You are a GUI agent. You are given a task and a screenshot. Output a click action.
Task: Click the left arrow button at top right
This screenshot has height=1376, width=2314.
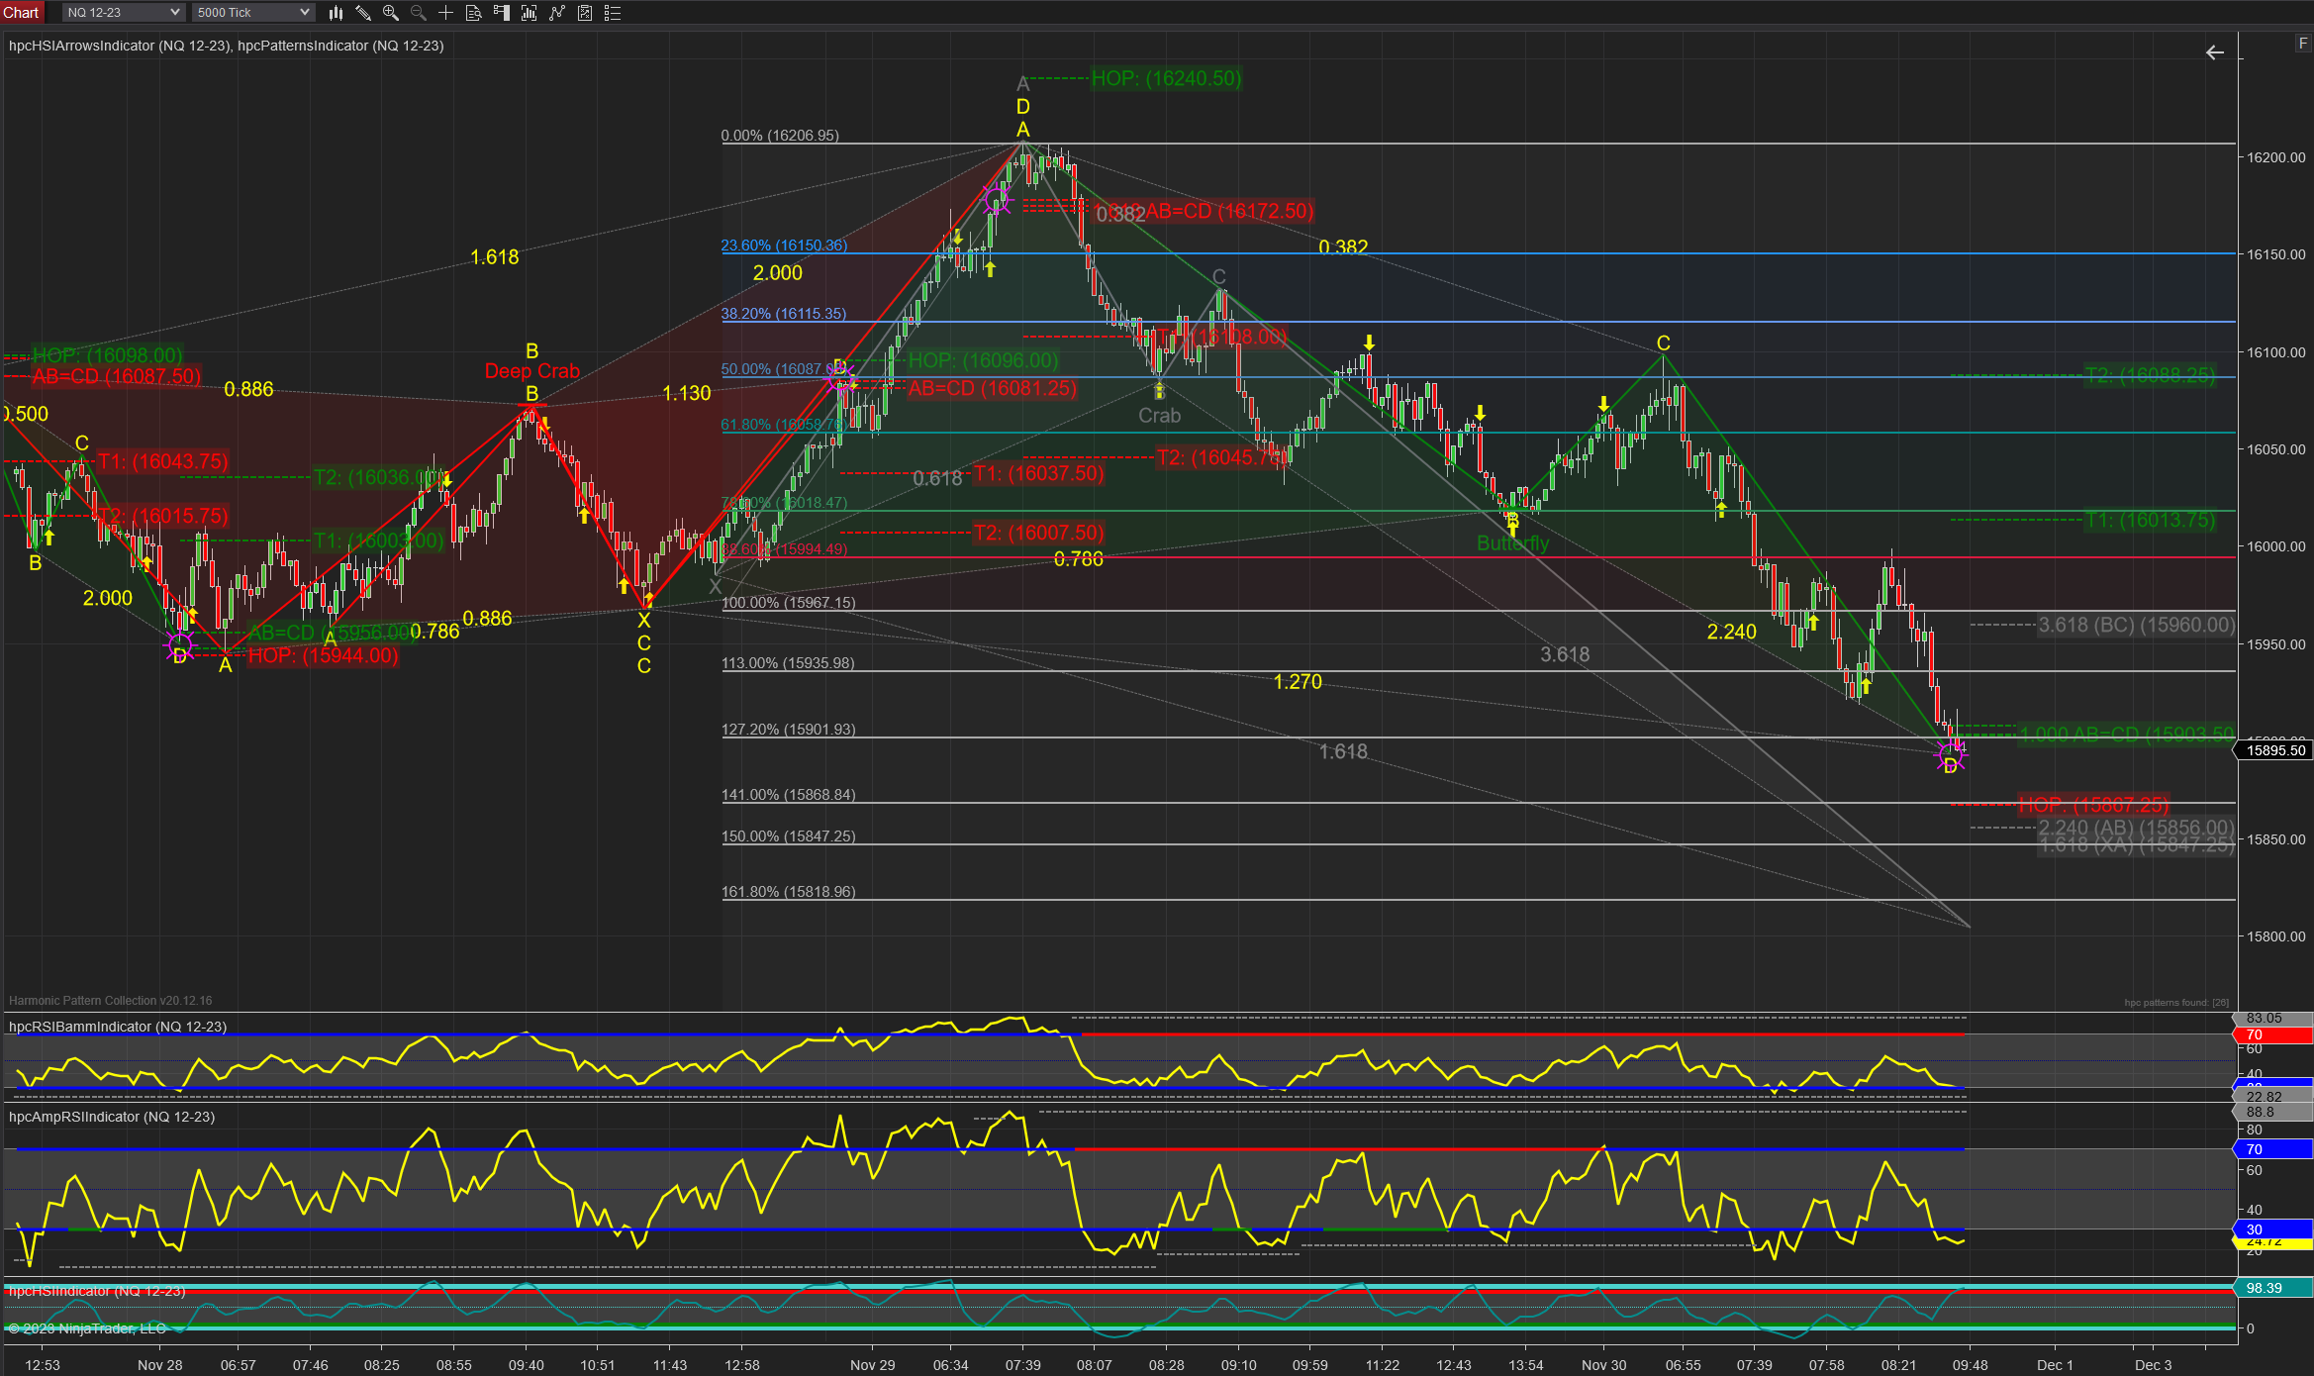[x=2215, y=52]
